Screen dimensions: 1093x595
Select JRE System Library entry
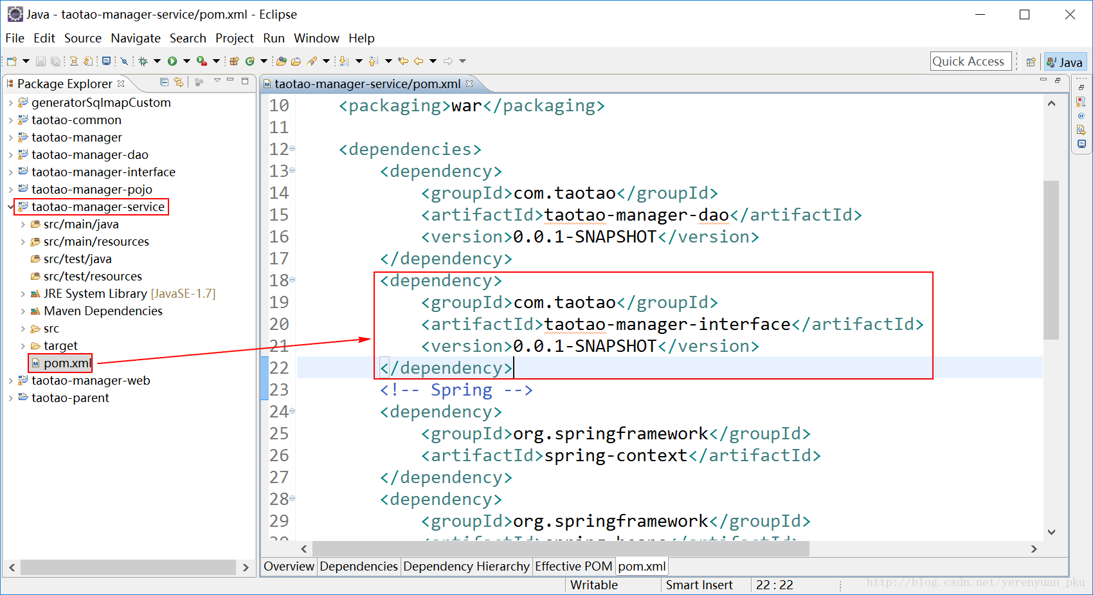click(129, 294)
